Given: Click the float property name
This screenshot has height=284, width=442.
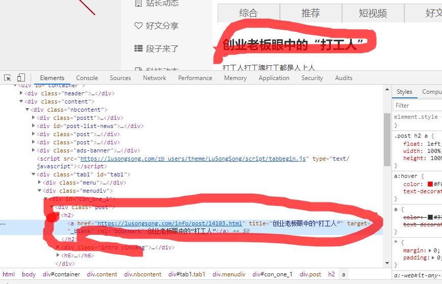Looking at the screenshot, I should tap(412, 144).
